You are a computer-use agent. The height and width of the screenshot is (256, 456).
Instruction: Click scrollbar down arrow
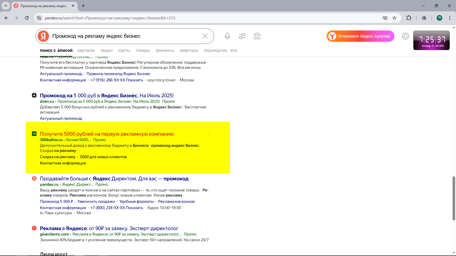(454, 253)
